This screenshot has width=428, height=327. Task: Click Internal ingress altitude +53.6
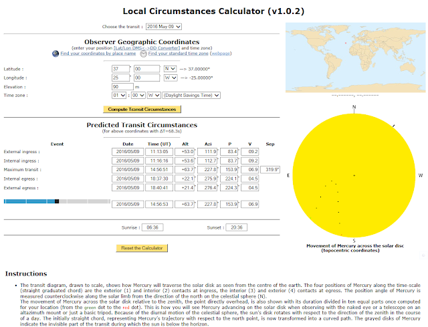pyautogui.click(x=185, y=160)
